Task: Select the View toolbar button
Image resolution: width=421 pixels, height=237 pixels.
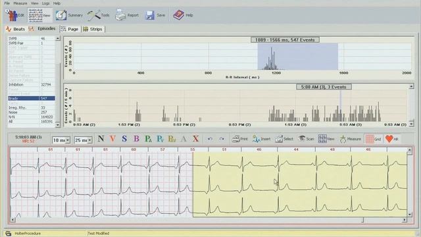Action: click(x=39, y=15)
